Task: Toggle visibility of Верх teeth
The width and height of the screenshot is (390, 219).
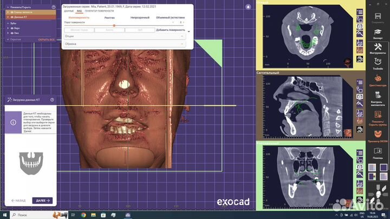Action: pos(11,28)
